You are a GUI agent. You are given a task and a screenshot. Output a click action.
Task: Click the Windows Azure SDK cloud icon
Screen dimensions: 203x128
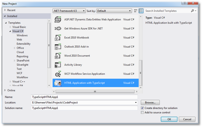coord(58,28)
